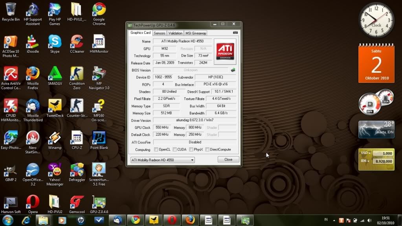The height and width of the screenshot is (226, 402).
Task: Click the Release Date value Jan 09, 2009
Action: pyautogui.click(x=165, y=62)
